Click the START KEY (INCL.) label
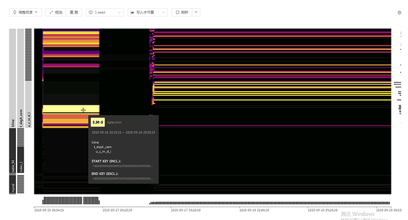The image size is (408, 220). [106, 161]
